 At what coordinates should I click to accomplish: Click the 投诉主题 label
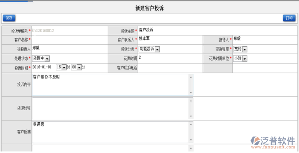[127, 31]
